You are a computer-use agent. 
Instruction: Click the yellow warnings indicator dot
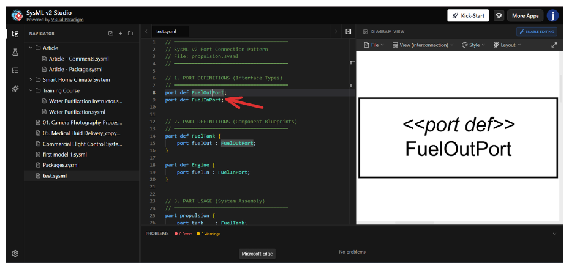(x=198, y=234)
